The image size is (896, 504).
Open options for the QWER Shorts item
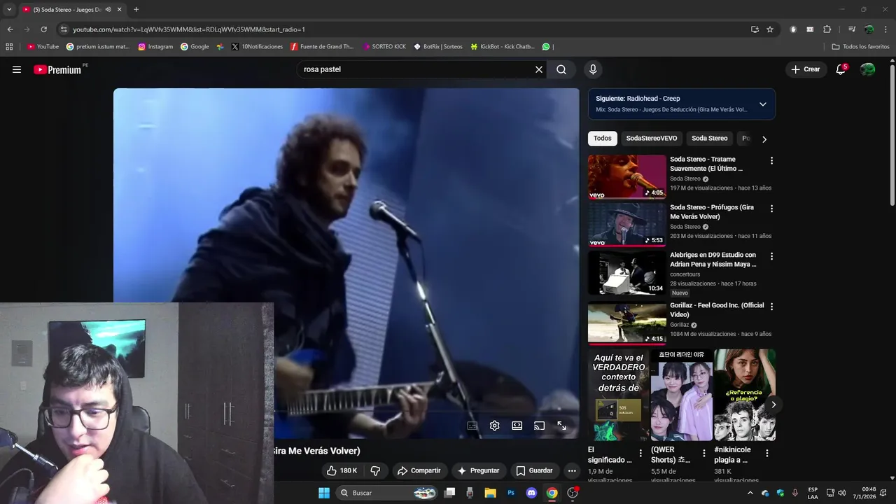tap(703, 454)
